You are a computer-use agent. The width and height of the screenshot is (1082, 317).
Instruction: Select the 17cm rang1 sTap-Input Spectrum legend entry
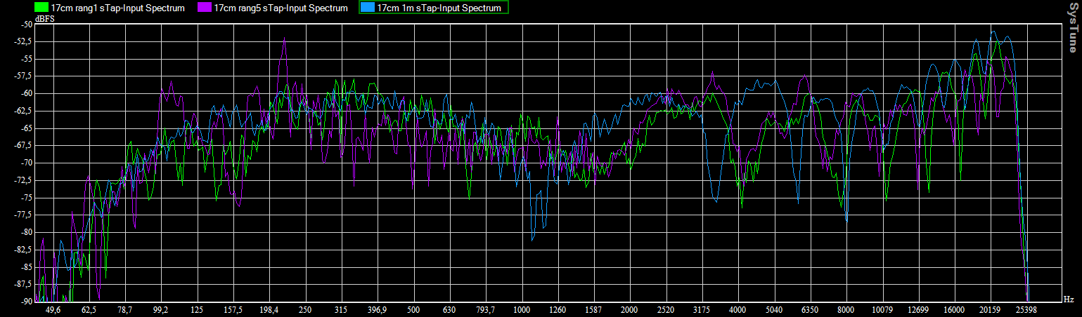pyautogui.click(x=117, y=8)
